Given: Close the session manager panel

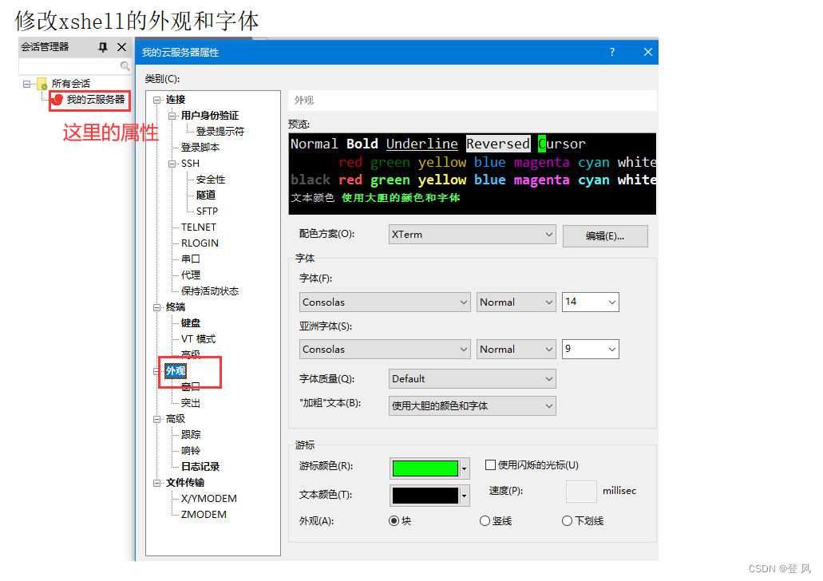Looking at the screenshot, I should pos(122,47).
